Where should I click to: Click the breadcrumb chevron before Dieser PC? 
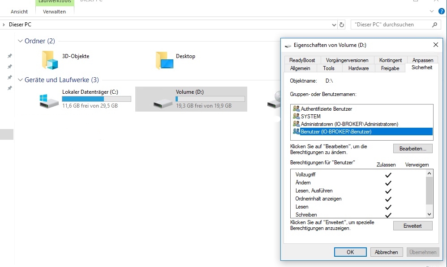(x=4, y=25)
